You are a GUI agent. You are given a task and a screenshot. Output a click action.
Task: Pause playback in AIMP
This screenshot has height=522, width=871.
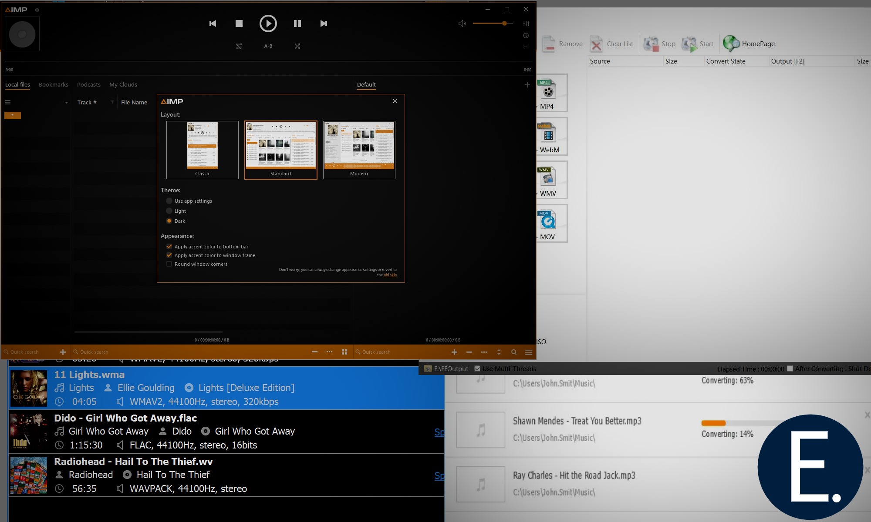point(297,23)
